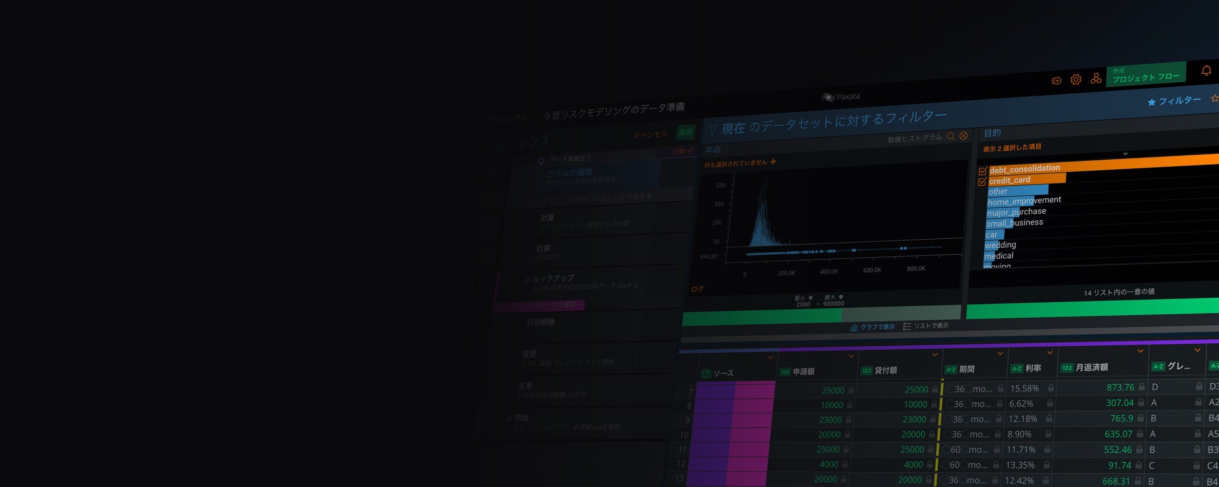1219x487 pixels.
Task: Click the 123 type icon on 月返済額
Action: pos(1067,368)
